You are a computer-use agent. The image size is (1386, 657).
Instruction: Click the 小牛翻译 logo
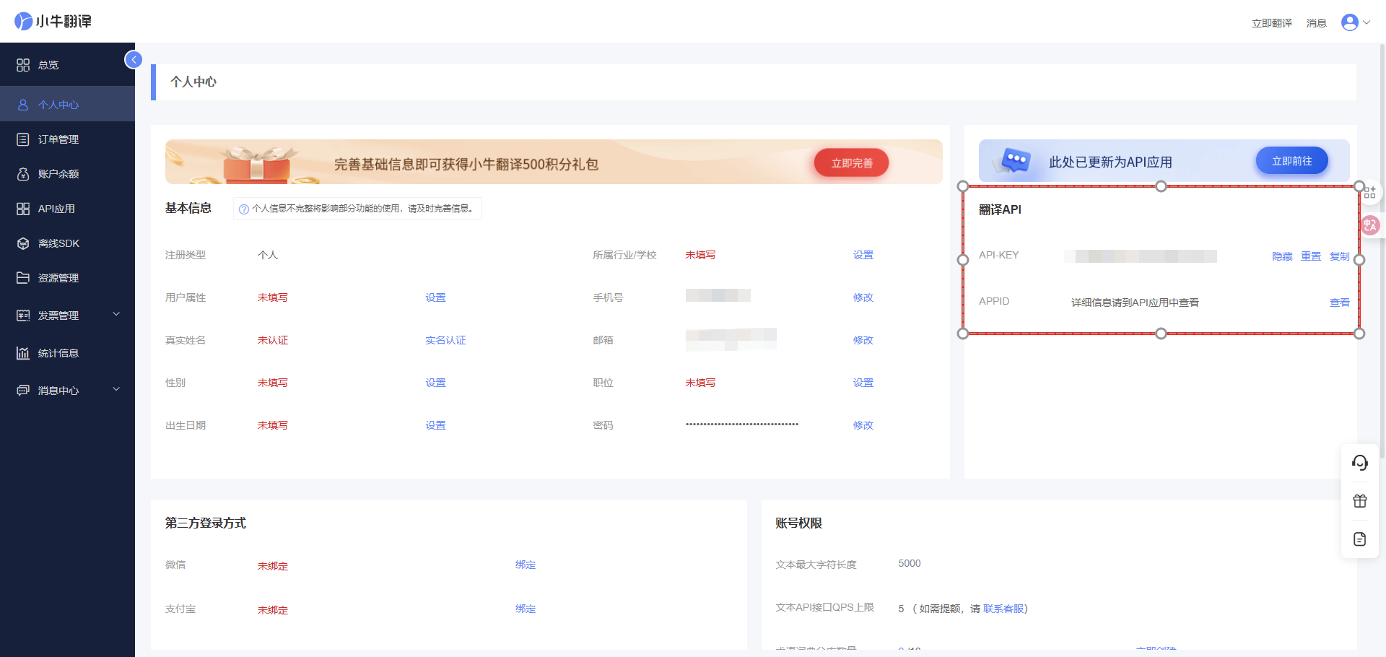[53, 21]
